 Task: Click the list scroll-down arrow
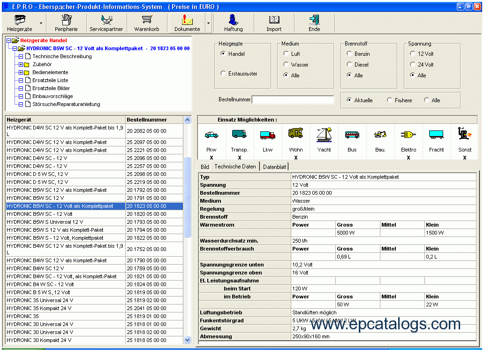point(188,340)
